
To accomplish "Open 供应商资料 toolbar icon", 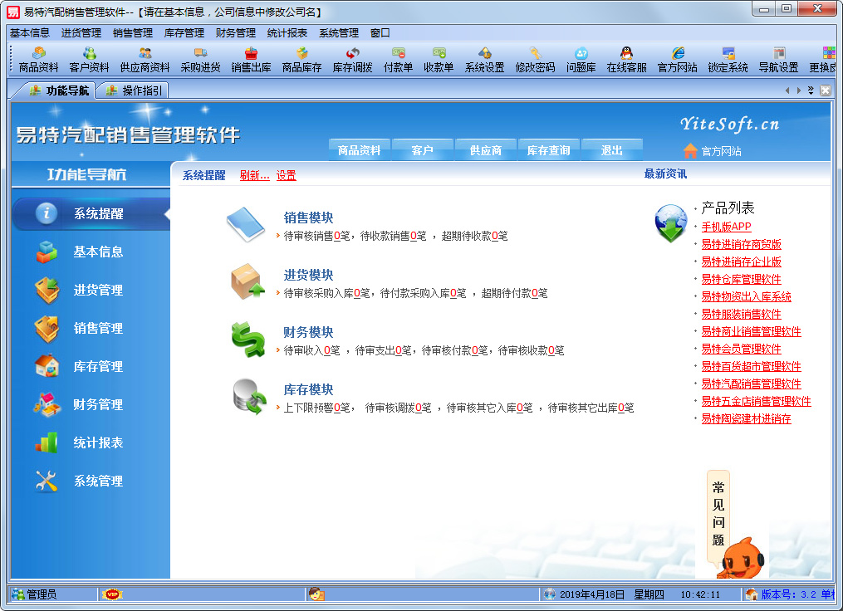I will click(145, 60).
